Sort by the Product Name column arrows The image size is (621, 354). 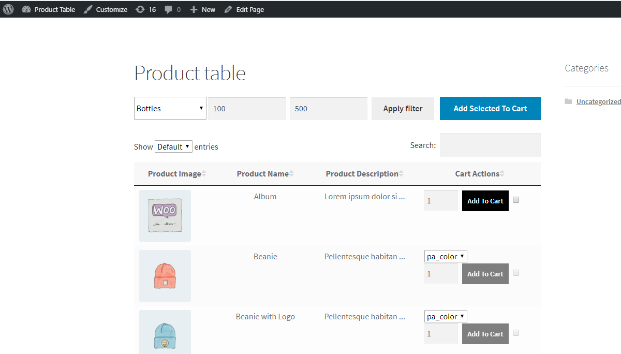click(x=292, y=173)
